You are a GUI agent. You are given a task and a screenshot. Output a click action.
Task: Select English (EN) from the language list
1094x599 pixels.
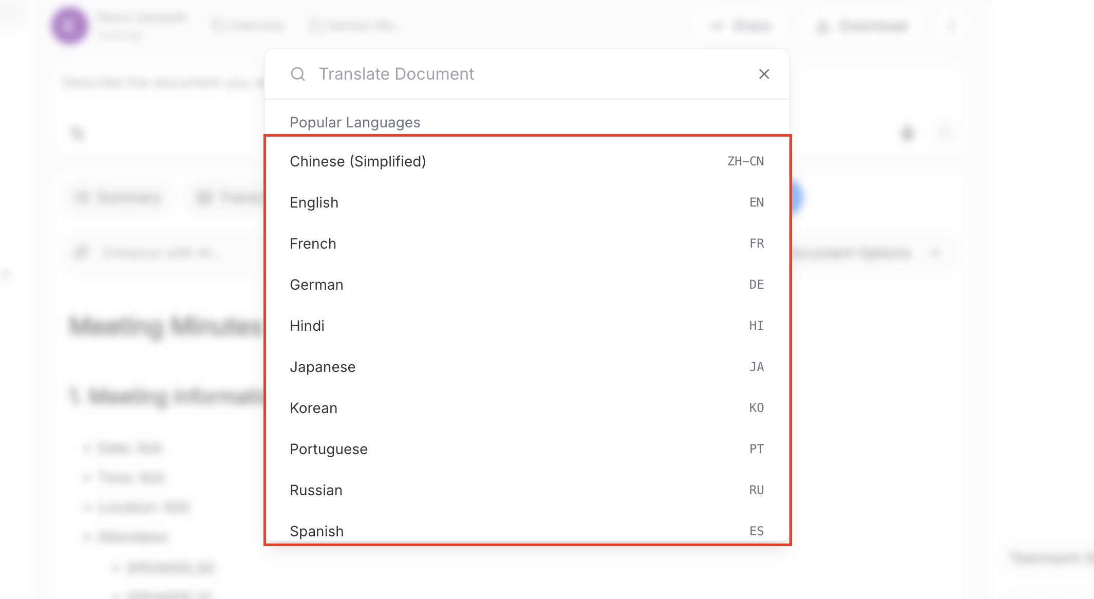click(526, 202)
